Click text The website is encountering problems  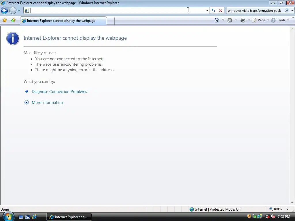click(x=69, y=64)
